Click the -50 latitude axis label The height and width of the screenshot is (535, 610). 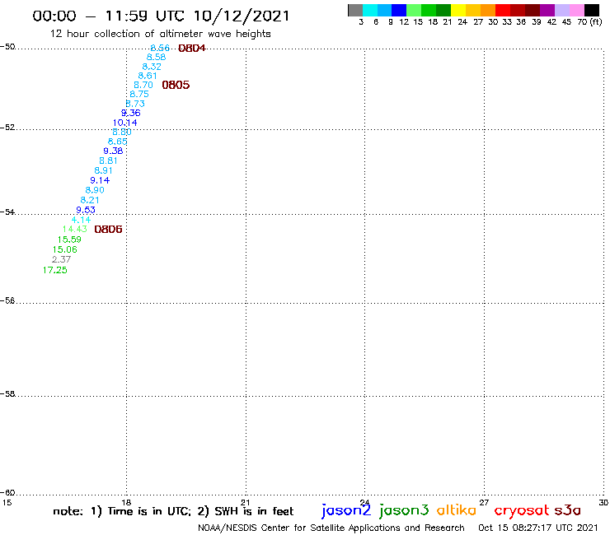coord(7,47)
